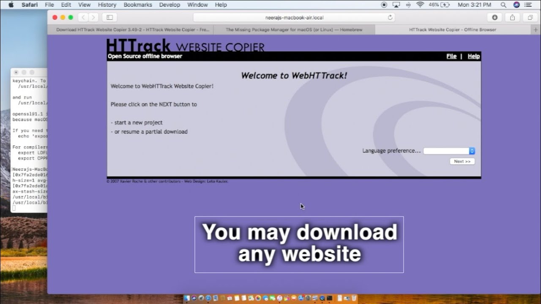Open the File menu in the menu bar

[49, 5]
